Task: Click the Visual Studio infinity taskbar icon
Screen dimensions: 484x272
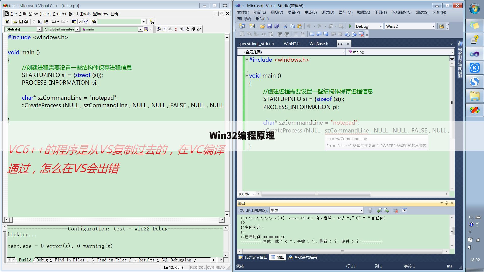Action: coord(475,54)
